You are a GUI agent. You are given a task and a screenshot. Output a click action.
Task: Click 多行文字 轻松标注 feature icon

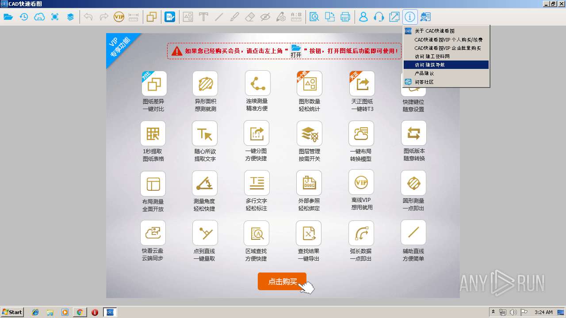(x=257, y=183)
